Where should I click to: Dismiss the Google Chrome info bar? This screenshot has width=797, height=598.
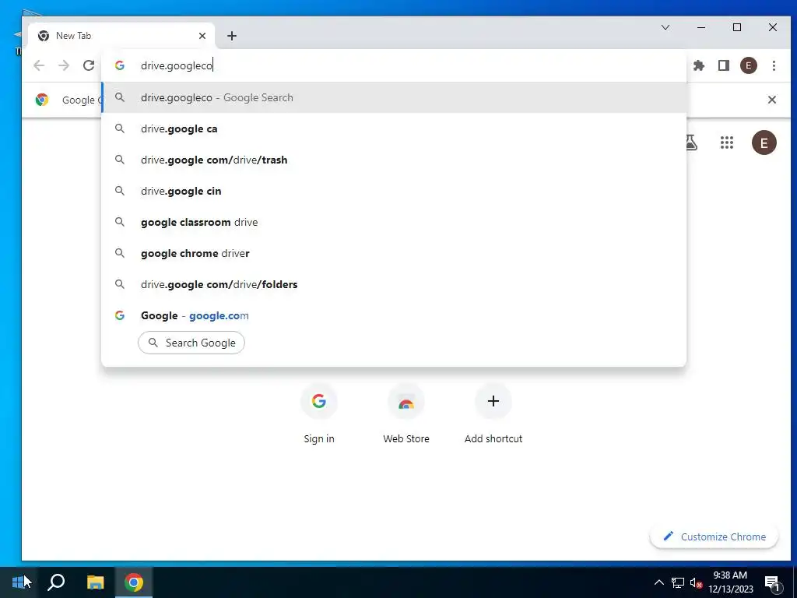click(771, 100)
